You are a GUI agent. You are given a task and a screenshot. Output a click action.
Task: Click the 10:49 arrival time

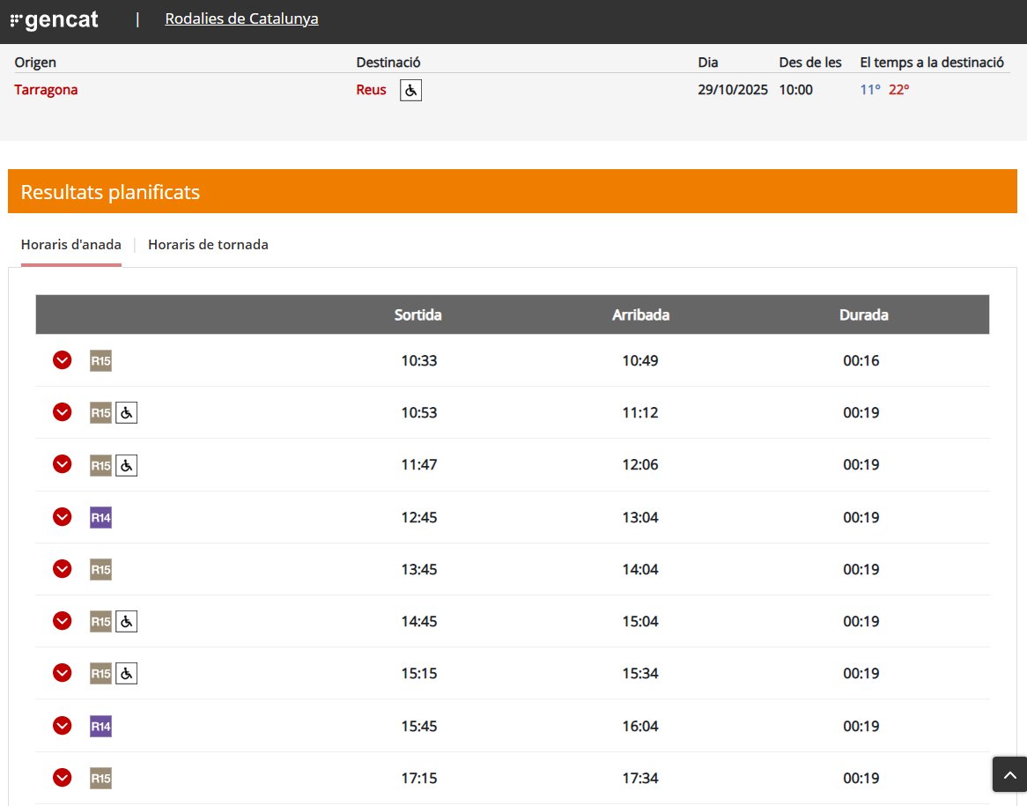[x=640, y=360]
